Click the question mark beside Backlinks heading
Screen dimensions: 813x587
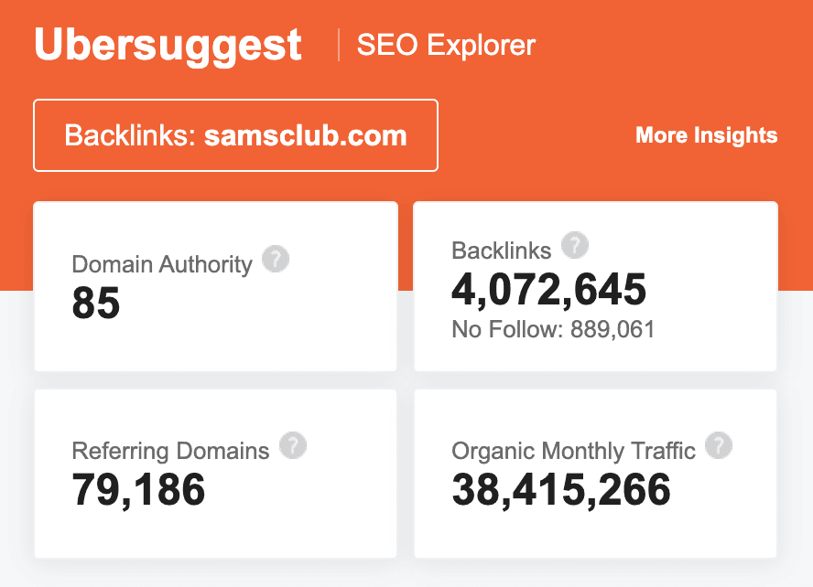(x=575, y=245)
